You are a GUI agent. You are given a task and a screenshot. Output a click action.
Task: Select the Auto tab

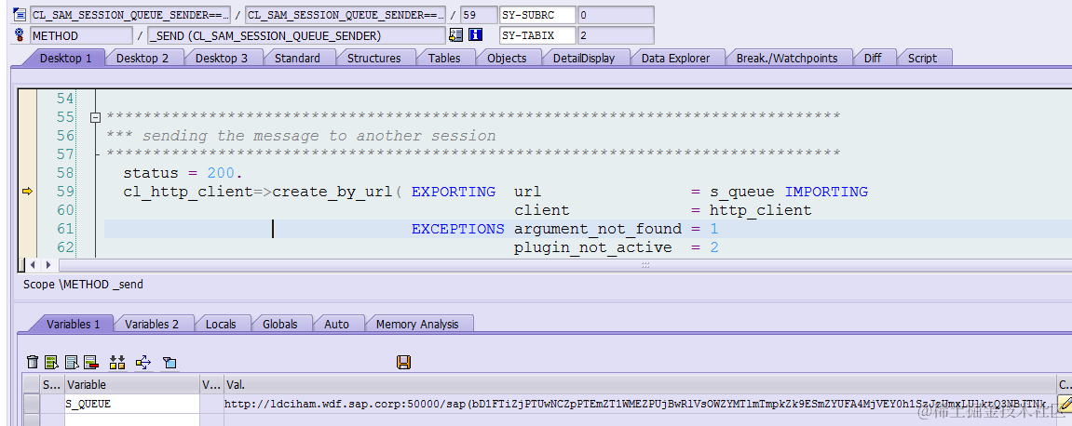pos(336,325)
